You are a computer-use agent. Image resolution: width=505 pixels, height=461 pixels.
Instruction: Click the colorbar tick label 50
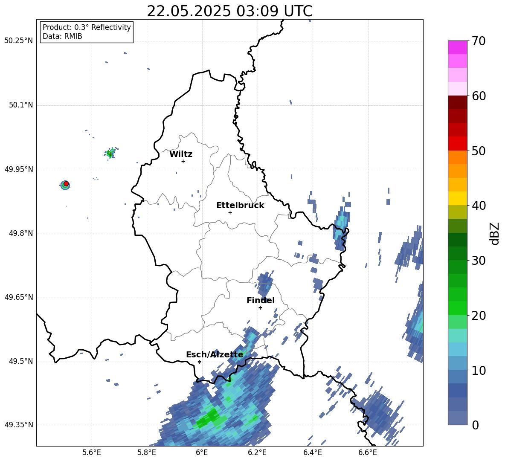(x=479, y=151)
